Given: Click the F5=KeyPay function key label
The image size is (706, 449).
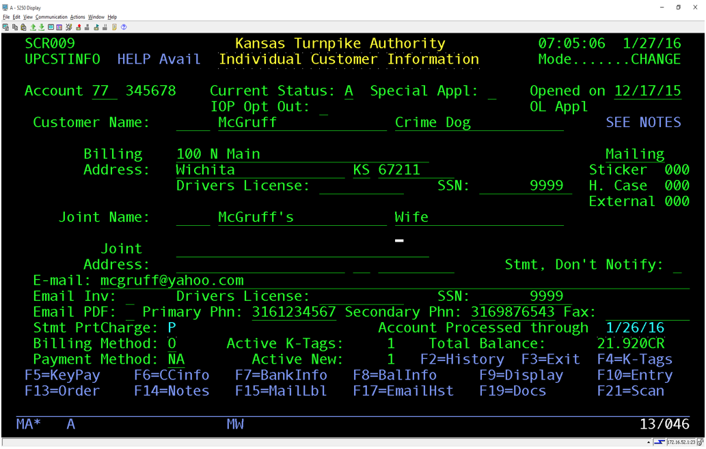Looking at the screenshot, I should (62, 375).
